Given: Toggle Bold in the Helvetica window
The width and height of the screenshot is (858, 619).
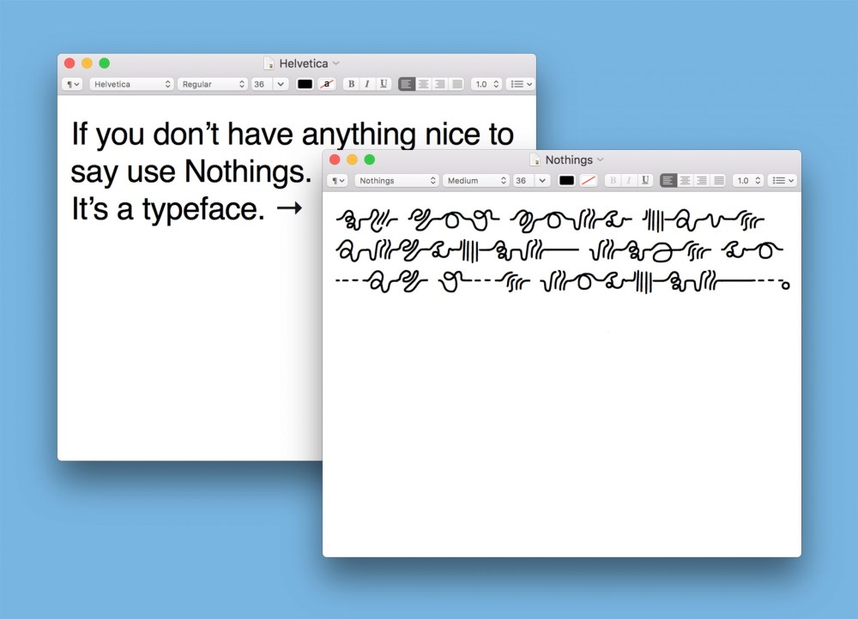Looking at the screenshot, I should (351, 84).
